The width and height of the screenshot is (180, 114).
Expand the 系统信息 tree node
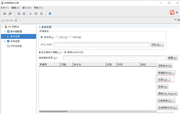coord(5,41)
